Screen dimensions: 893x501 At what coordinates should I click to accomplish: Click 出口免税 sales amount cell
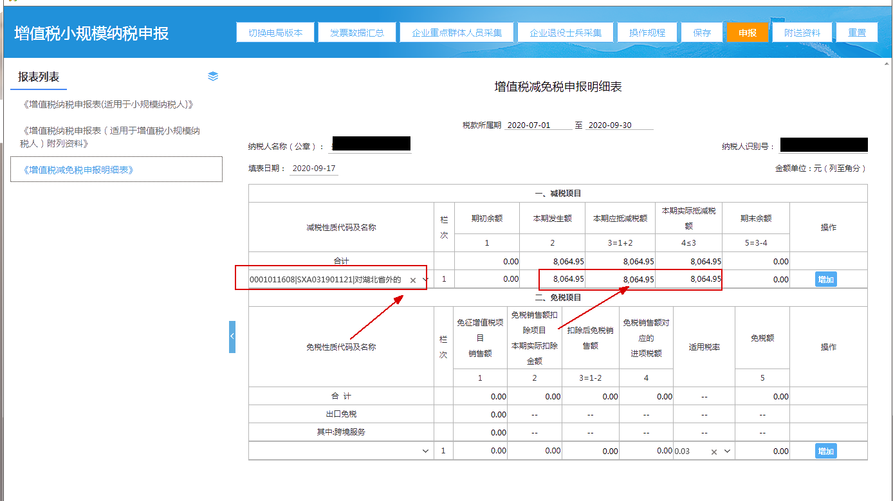(x=481, y=414)
